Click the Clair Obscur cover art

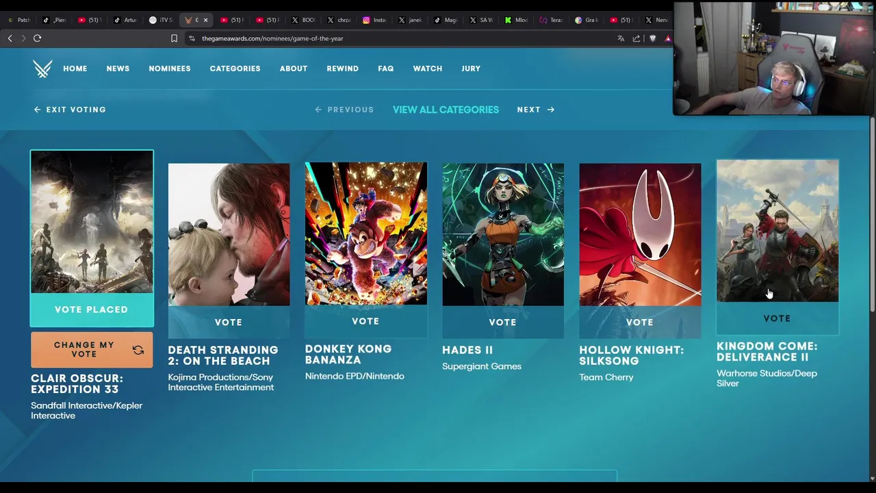[92, 222]
